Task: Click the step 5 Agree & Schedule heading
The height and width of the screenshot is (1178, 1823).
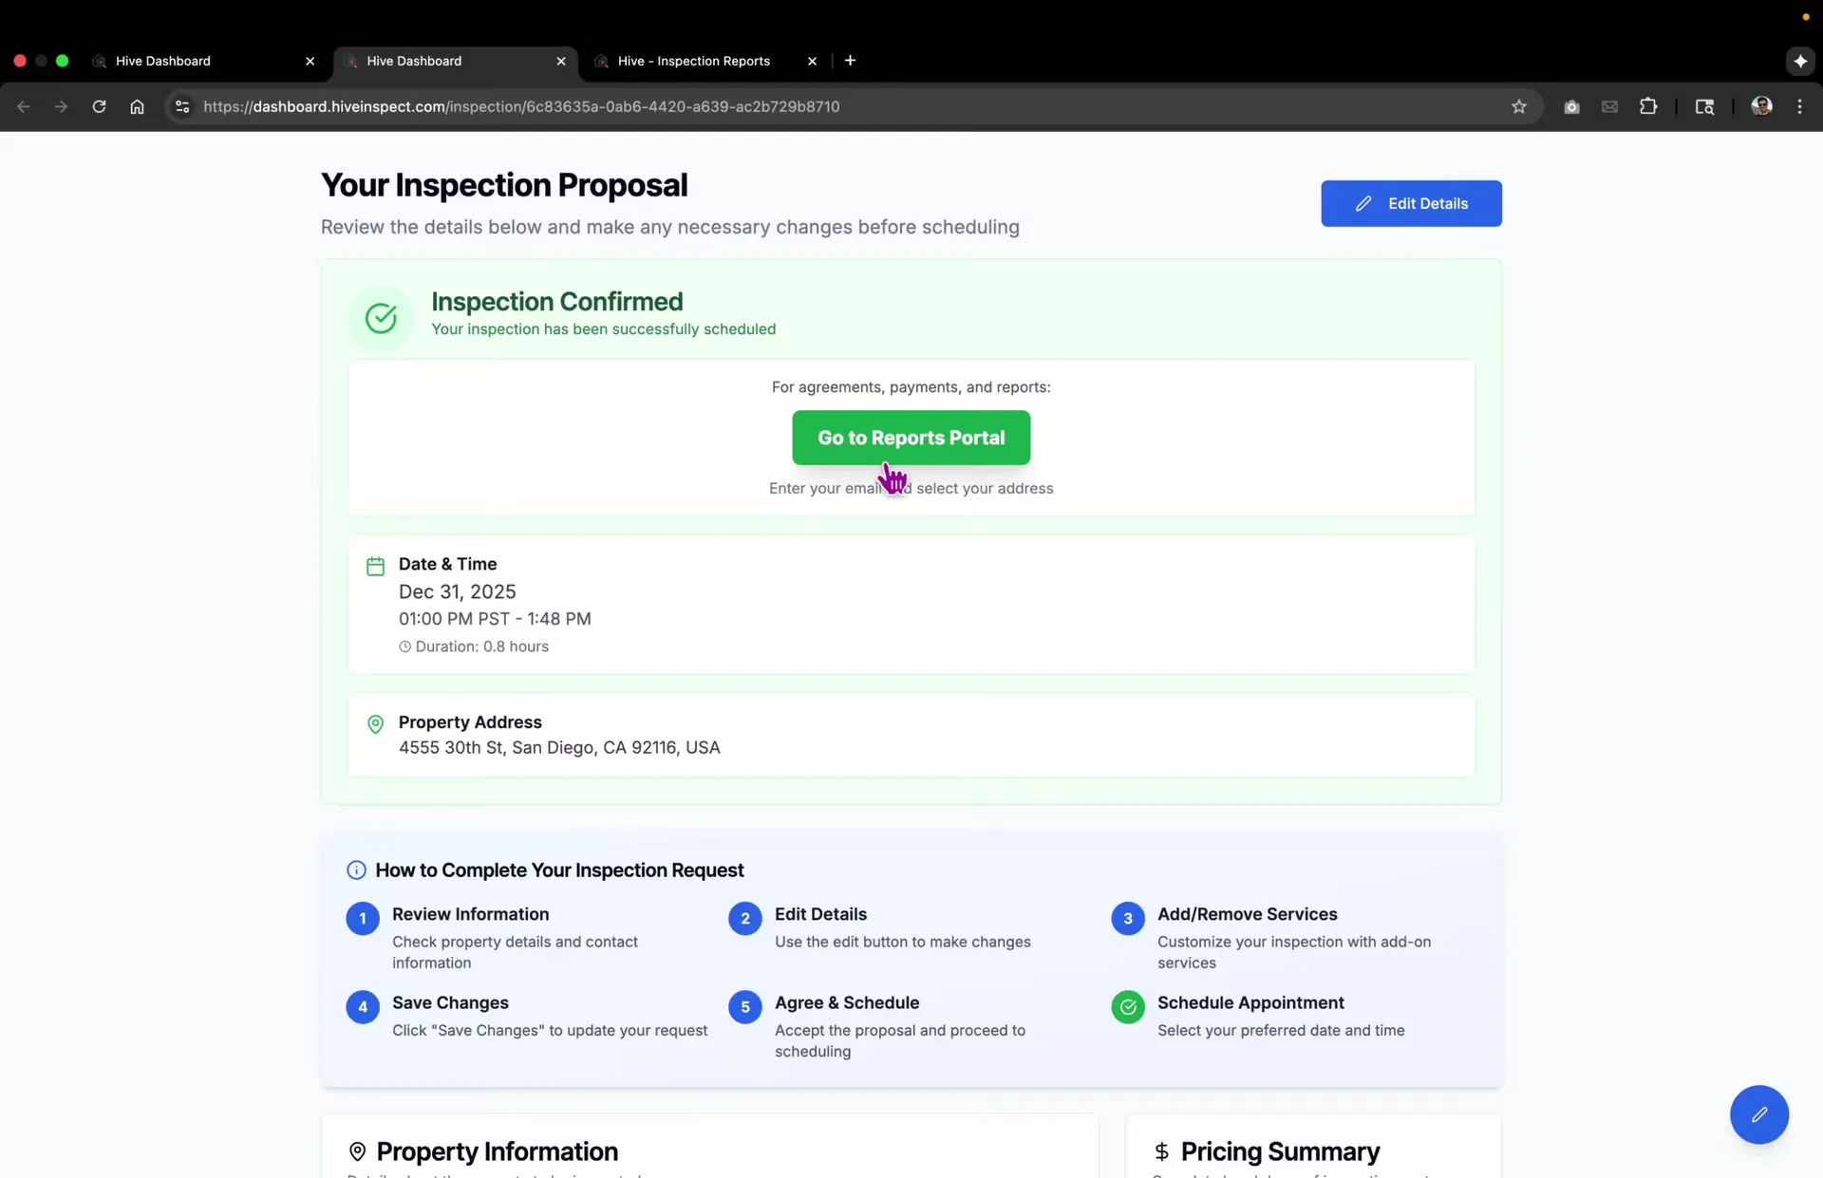Action: tap(847, 1002)
